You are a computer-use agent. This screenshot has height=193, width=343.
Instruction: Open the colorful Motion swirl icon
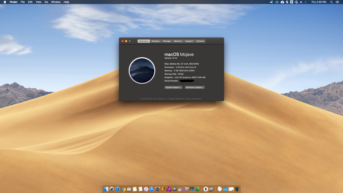pyautogui.click(x=186, y=189)
